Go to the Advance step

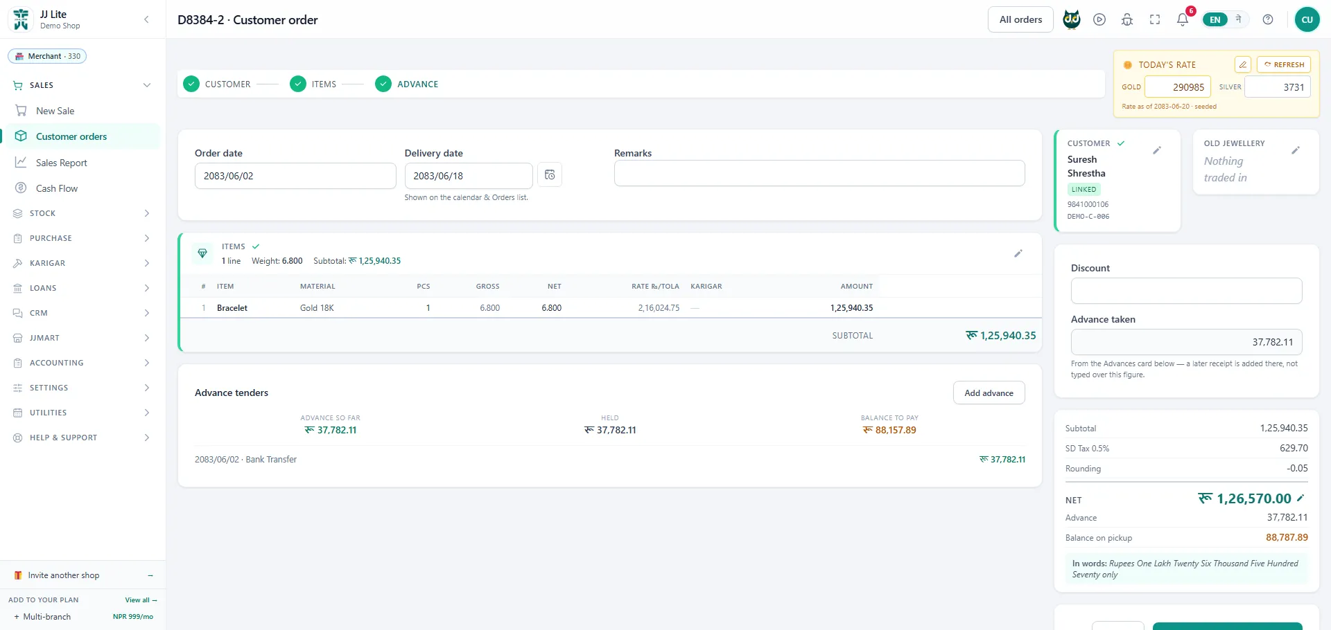pyautogui.click(x=407, y=84)
